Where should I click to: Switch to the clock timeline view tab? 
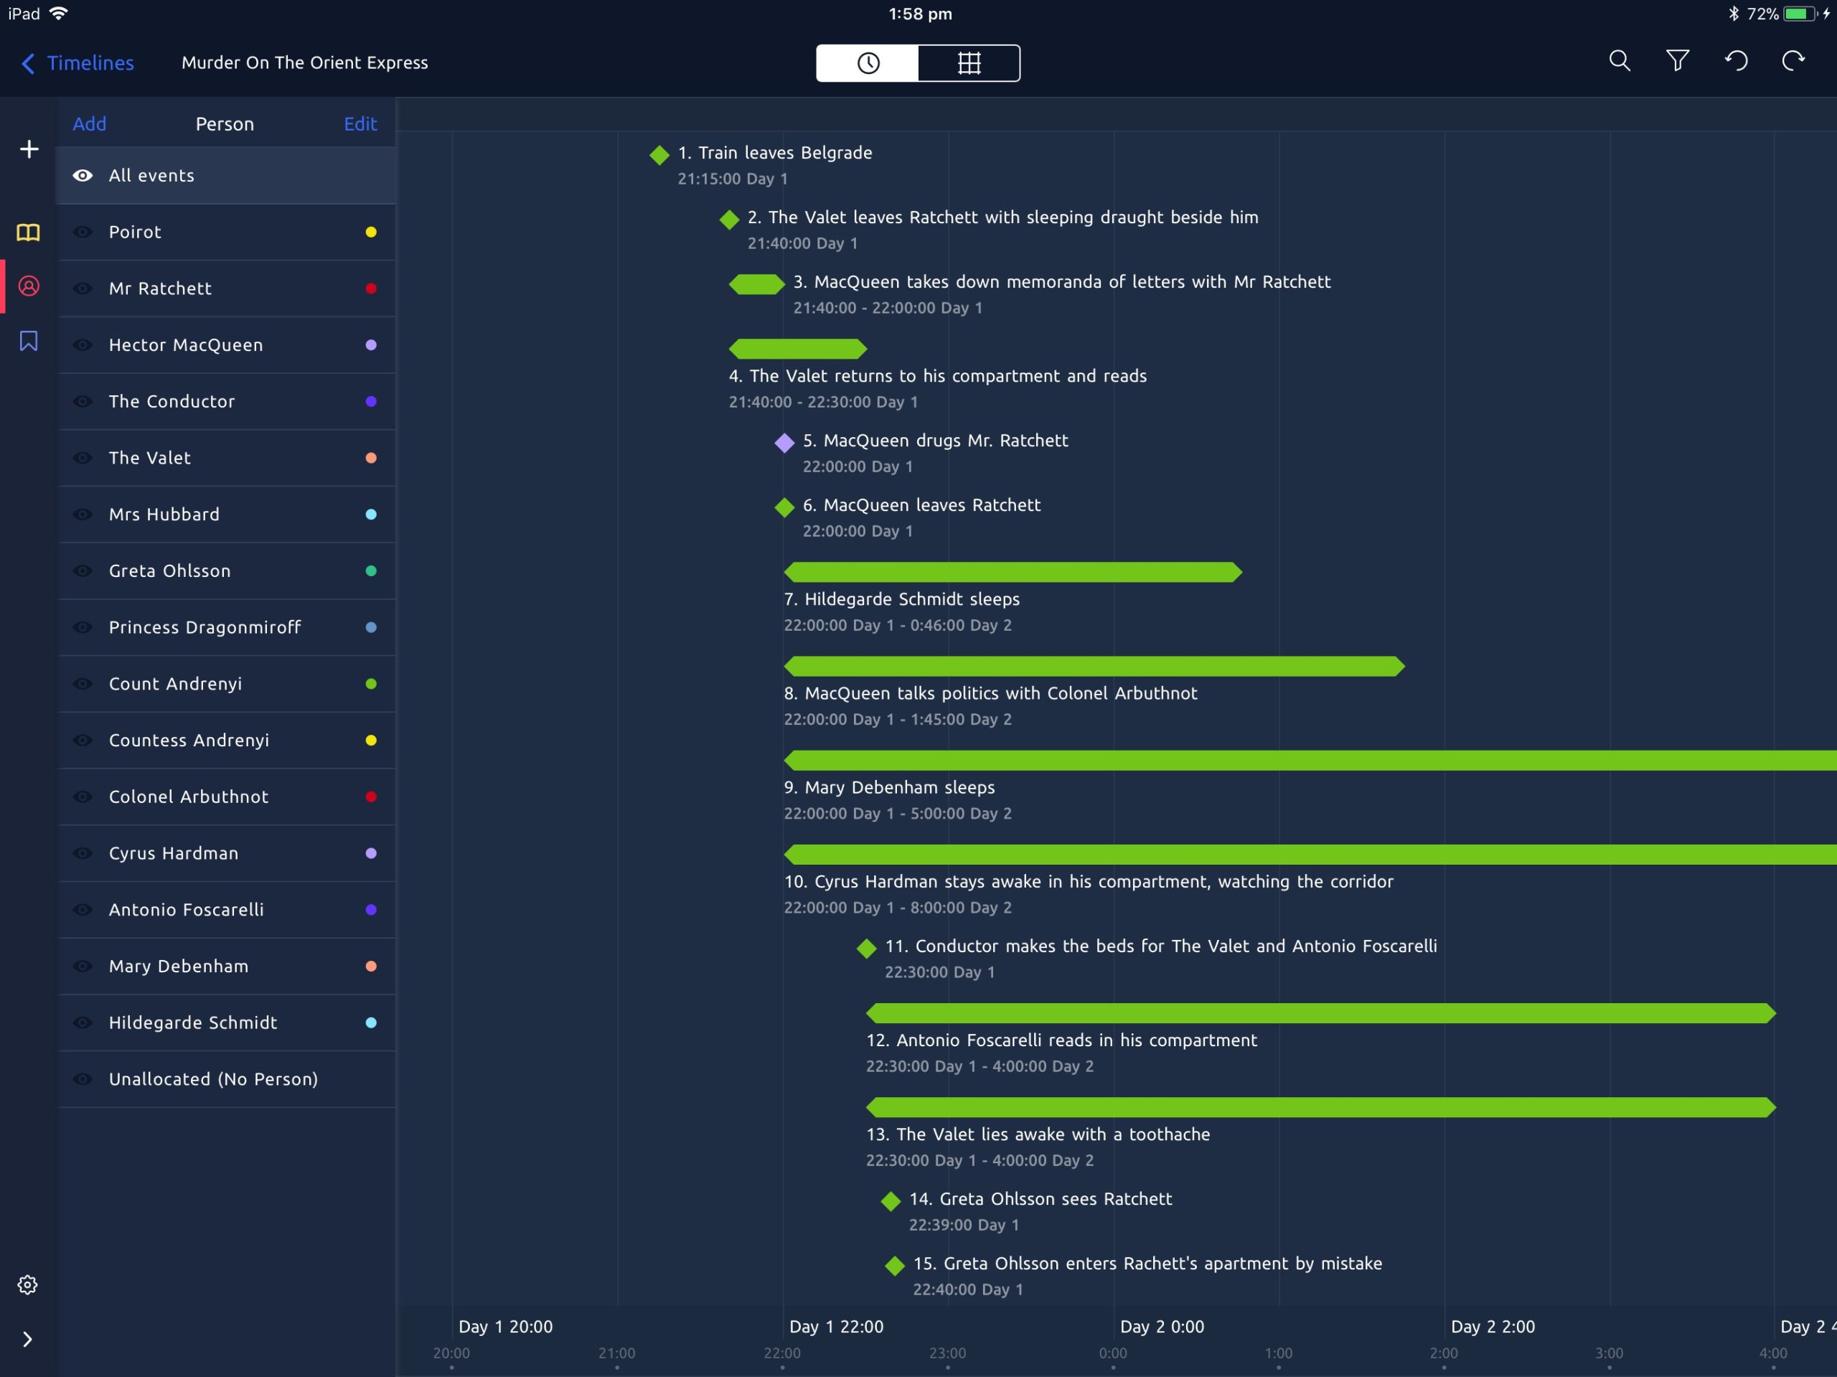pyautogui.click(x=868, y=63)
